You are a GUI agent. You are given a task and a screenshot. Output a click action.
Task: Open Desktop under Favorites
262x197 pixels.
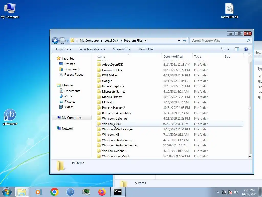click(x=70, y=64)
